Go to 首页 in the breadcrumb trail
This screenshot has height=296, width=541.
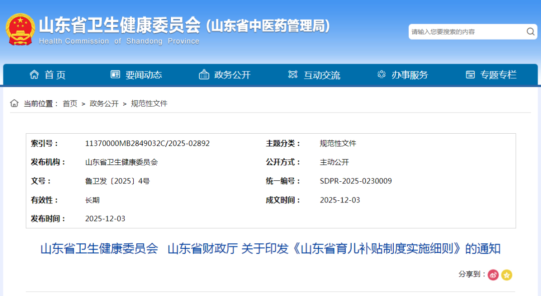click(x=70, y=104)
